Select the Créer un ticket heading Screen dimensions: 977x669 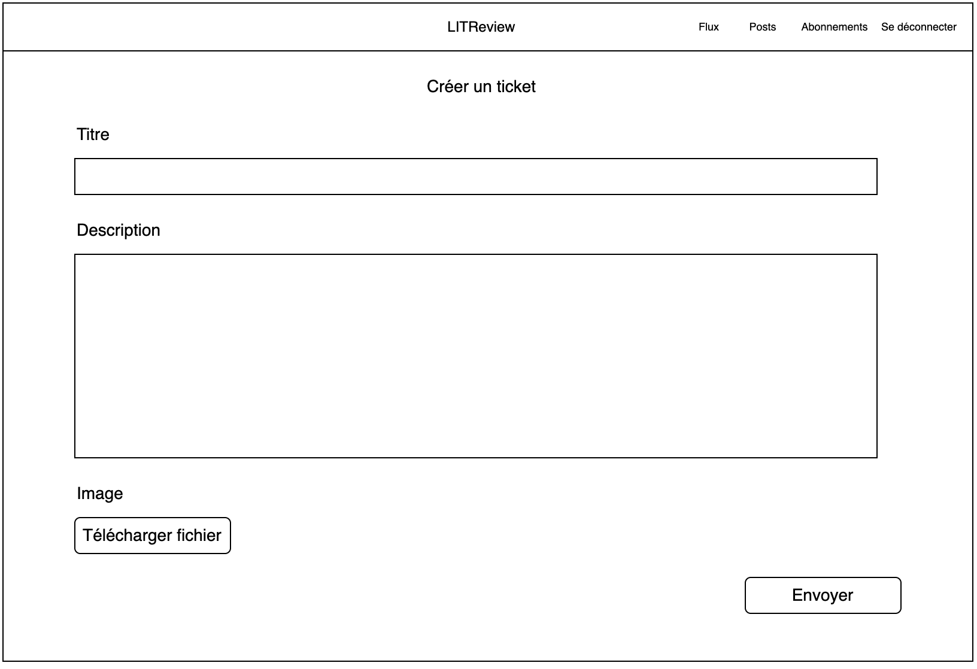pyautogui.click(x=481, y=87)
